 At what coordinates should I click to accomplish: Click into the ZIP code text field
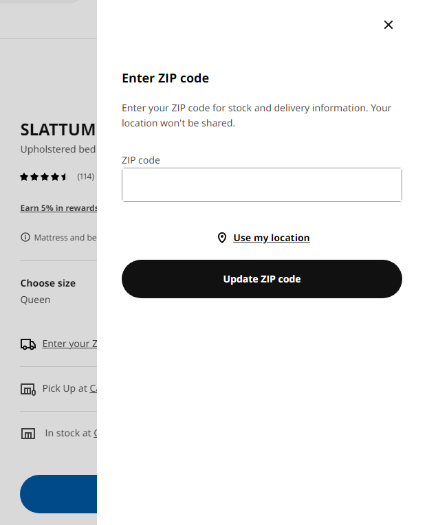pyautogui.click(x=261, y=185)
